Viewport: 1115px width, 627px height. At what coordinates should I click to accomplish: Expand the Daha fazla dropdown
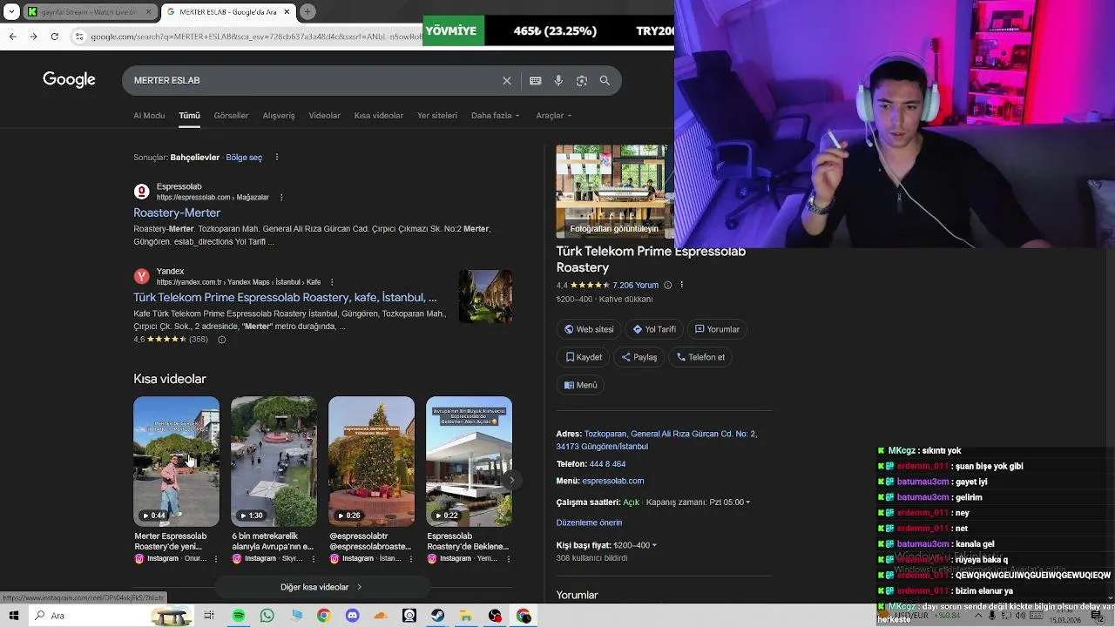click(x=495, y=116)
